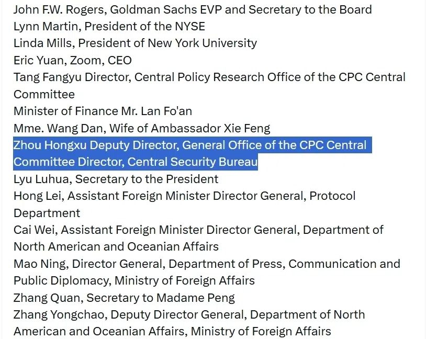Click the Lyu Luhua Secretary line
Image resolution: width=426 pixels, height=339 pixels.
[116, 179]
